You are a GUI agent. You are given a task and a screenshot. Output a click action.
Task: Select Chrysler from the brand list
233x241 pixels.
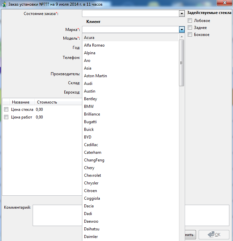pos(131,183)
